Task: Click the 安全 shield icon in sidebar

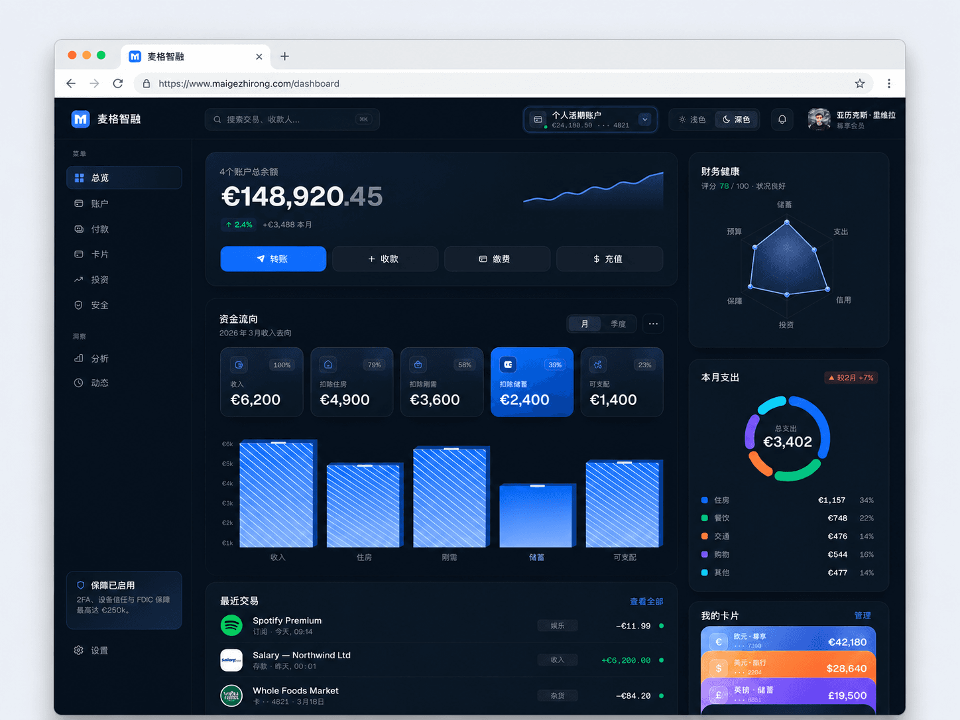Action: coord(78,305)
